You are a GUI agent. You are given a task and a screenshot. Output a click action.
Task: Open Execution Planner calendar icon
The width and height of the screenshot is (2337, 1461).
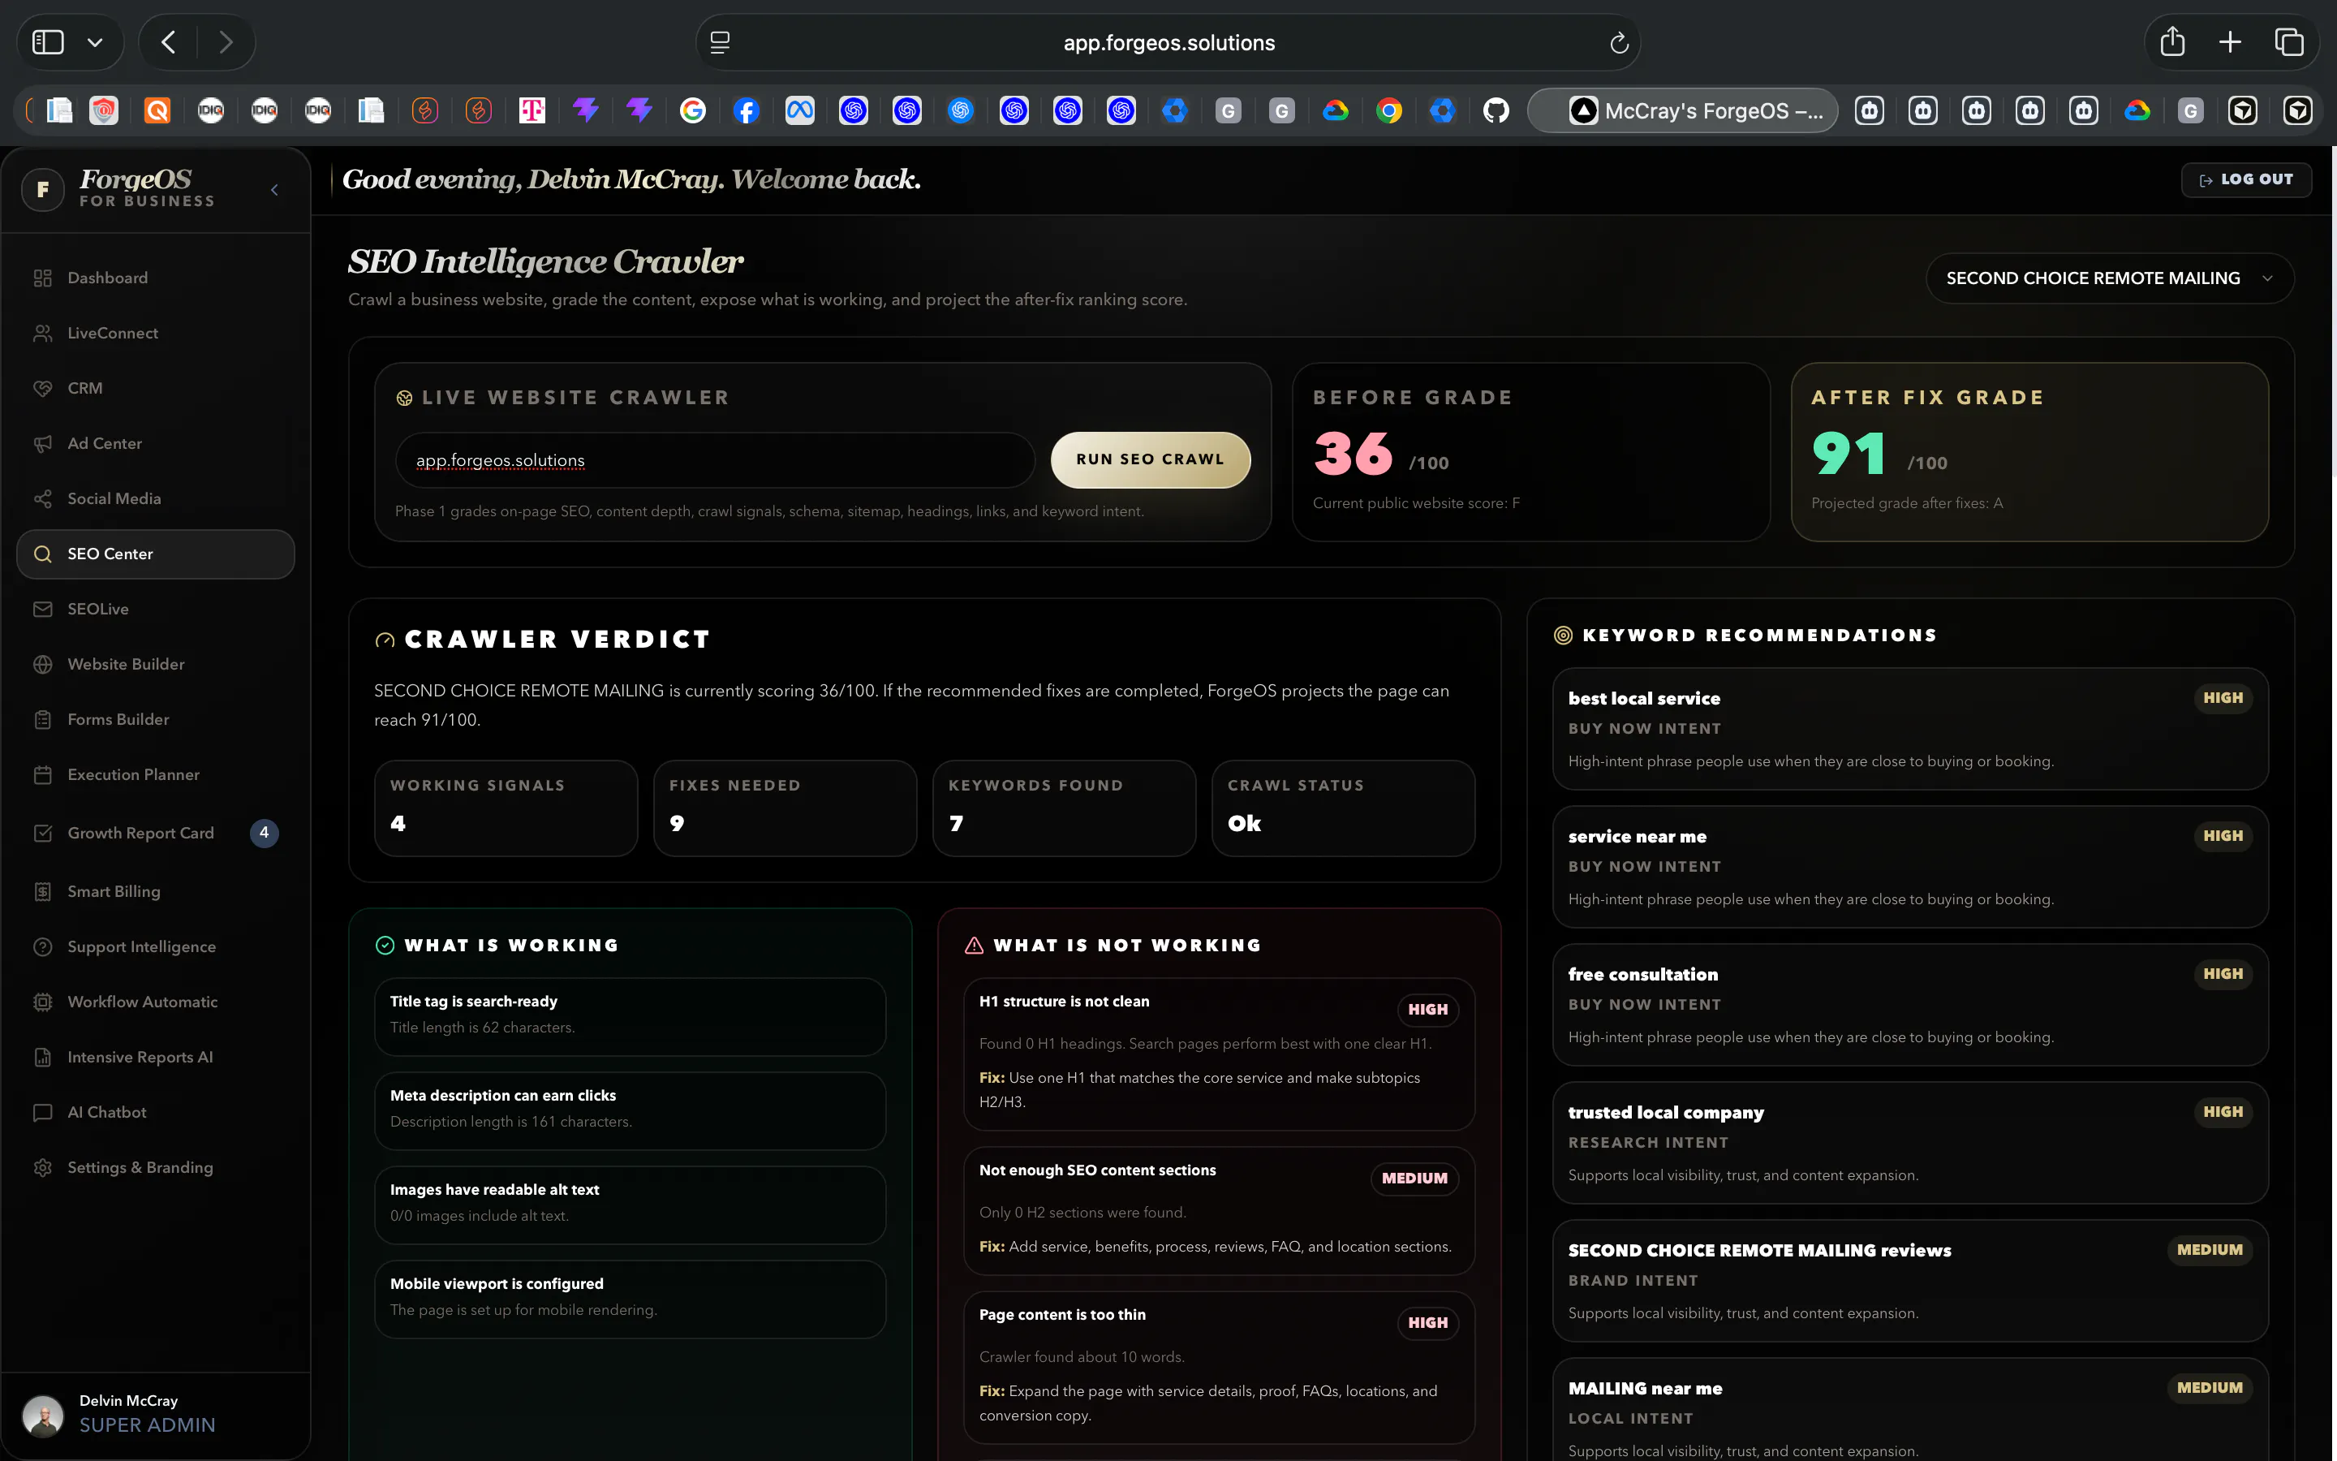(42, 775)
